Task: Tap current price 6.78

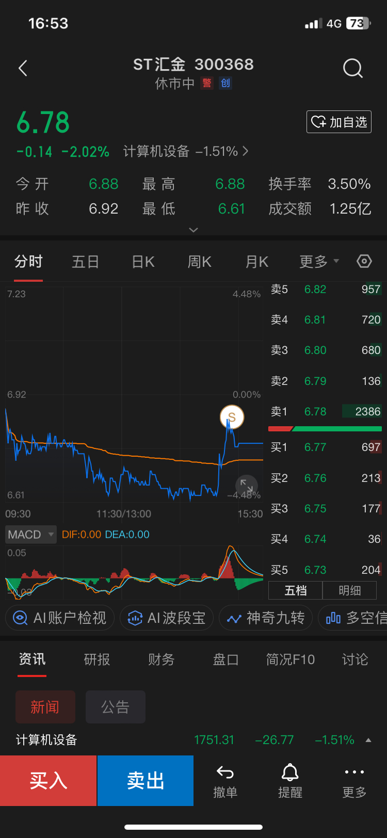Action: 43,122
